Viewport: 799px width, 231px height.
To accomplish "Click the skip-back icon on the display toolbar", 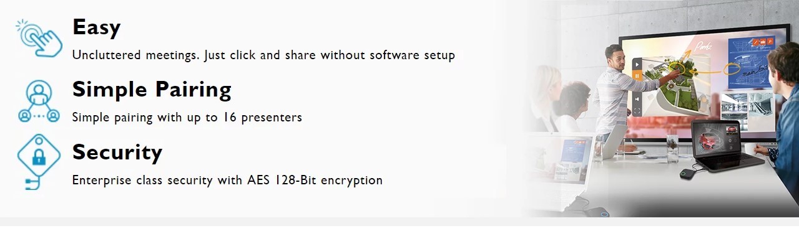I will (637, 99).
